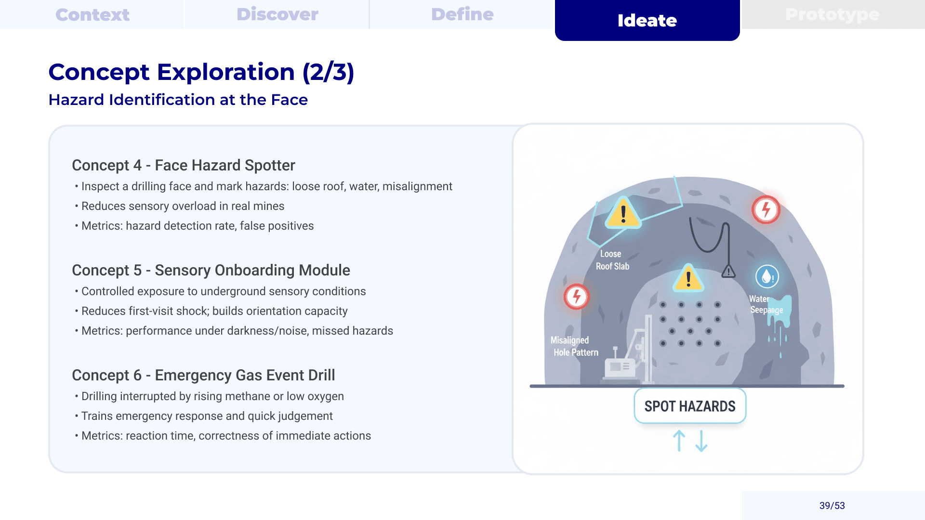Click the red lightning bolt icon near Misaligned Hole Pattern
Image resolution: width=925 pixels, height=520 pixels.
[x=576, y=297]
